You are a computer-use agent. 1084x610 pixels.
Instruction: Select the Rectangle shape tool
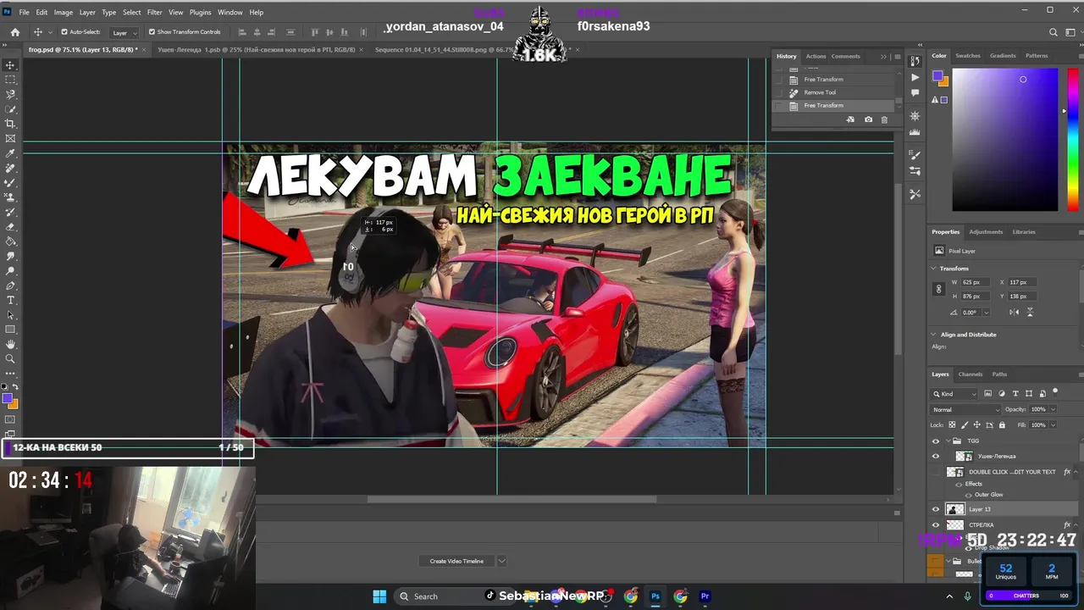(10, 330)
